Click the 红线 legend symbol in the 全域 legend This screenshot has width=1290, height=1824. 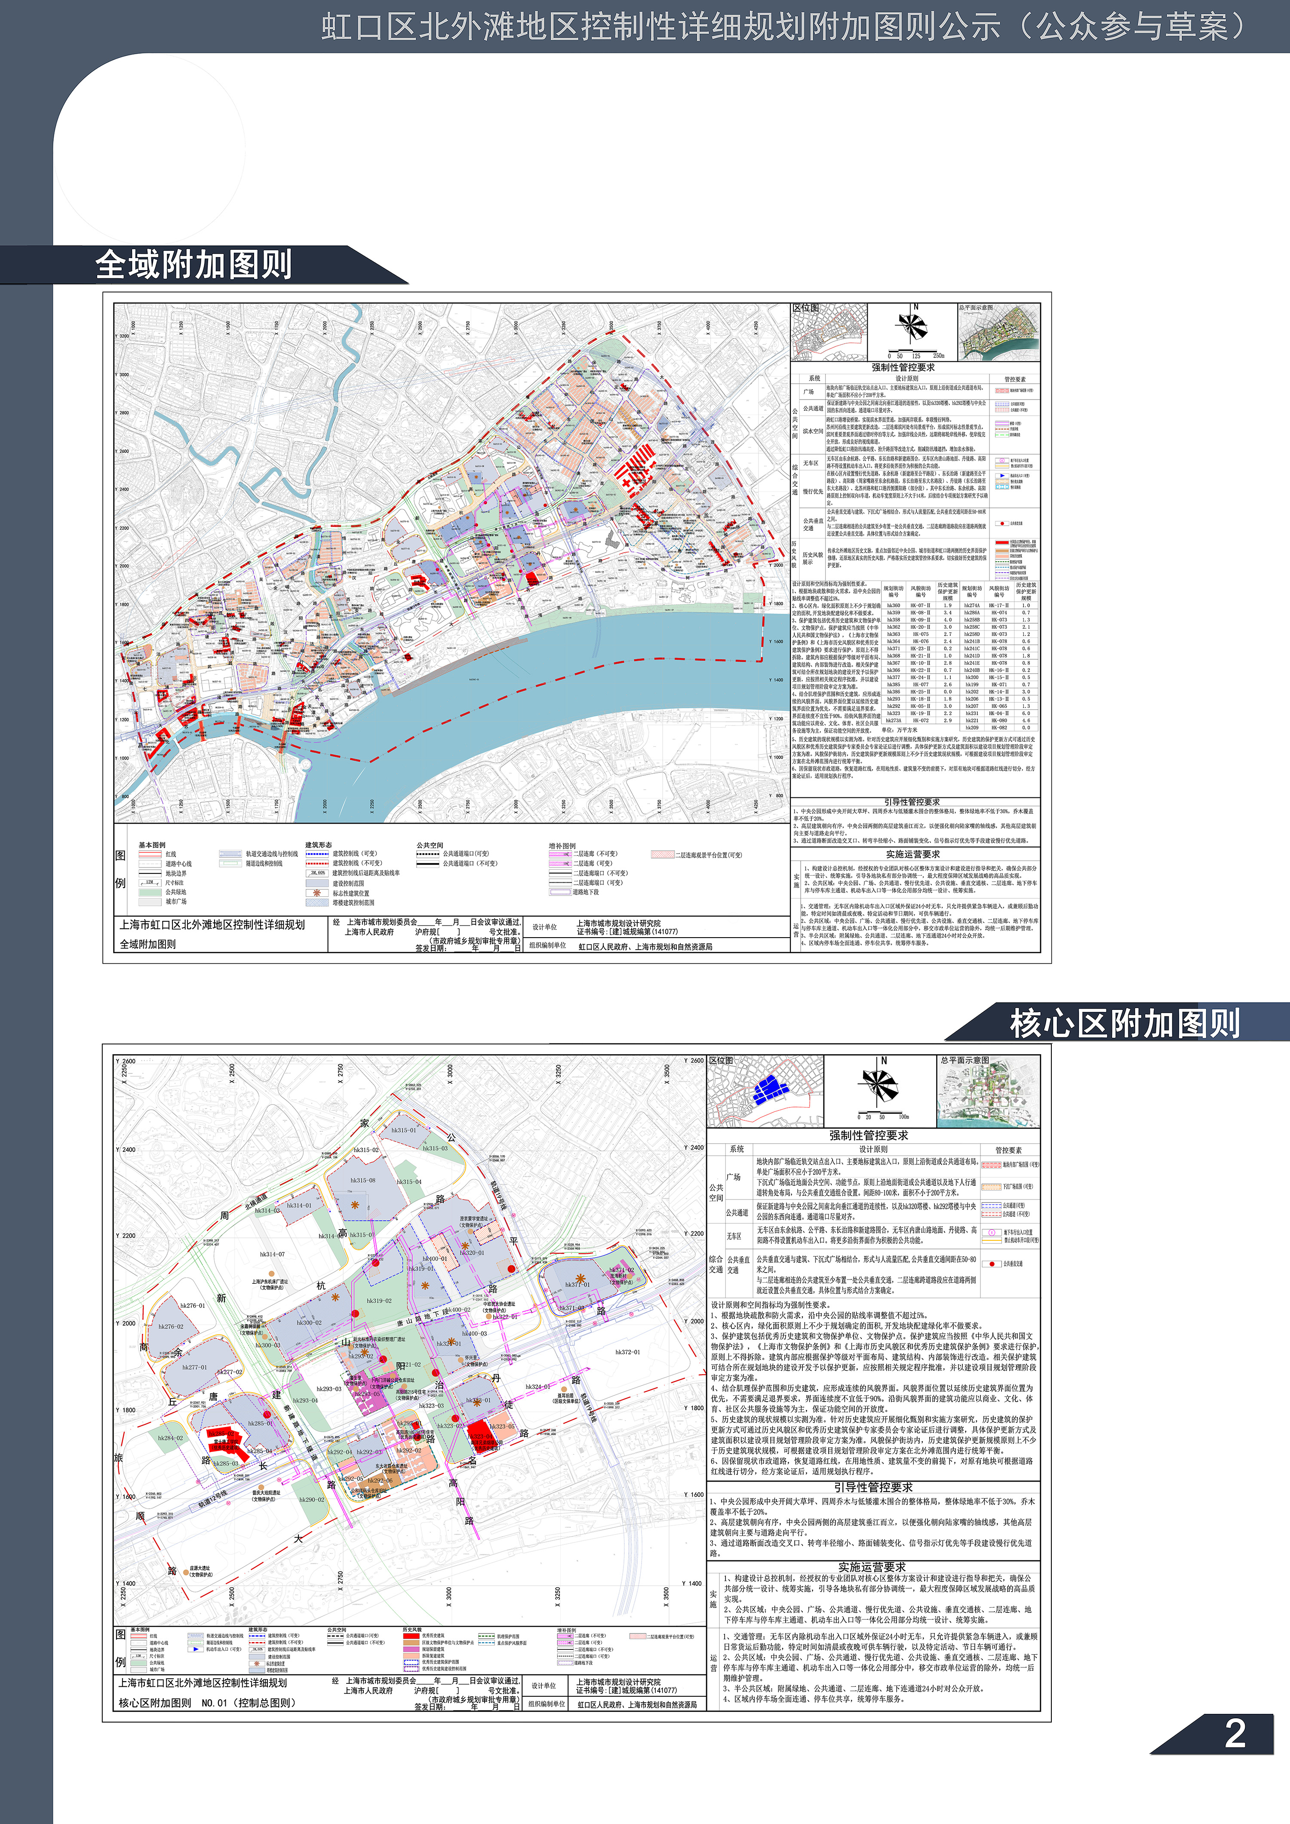click(150, 854)
